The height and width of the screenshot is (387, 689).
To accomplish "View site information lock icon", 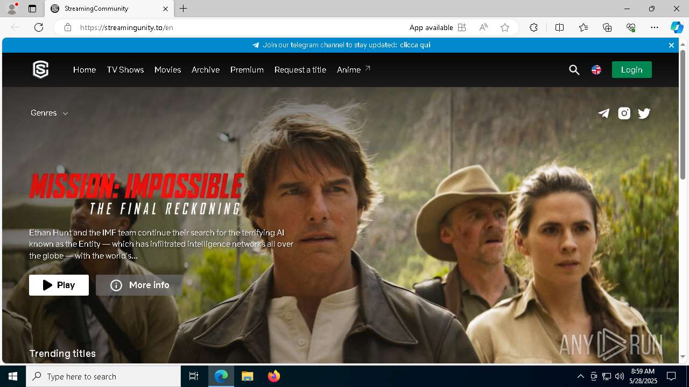I will pos(68,27).
